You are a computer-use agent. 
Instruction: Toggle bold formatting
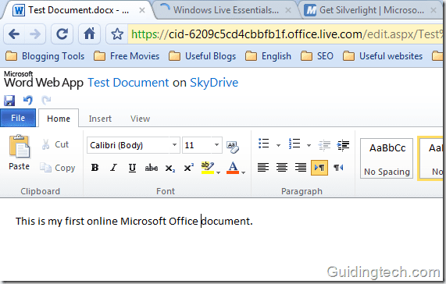pos(95,168)
